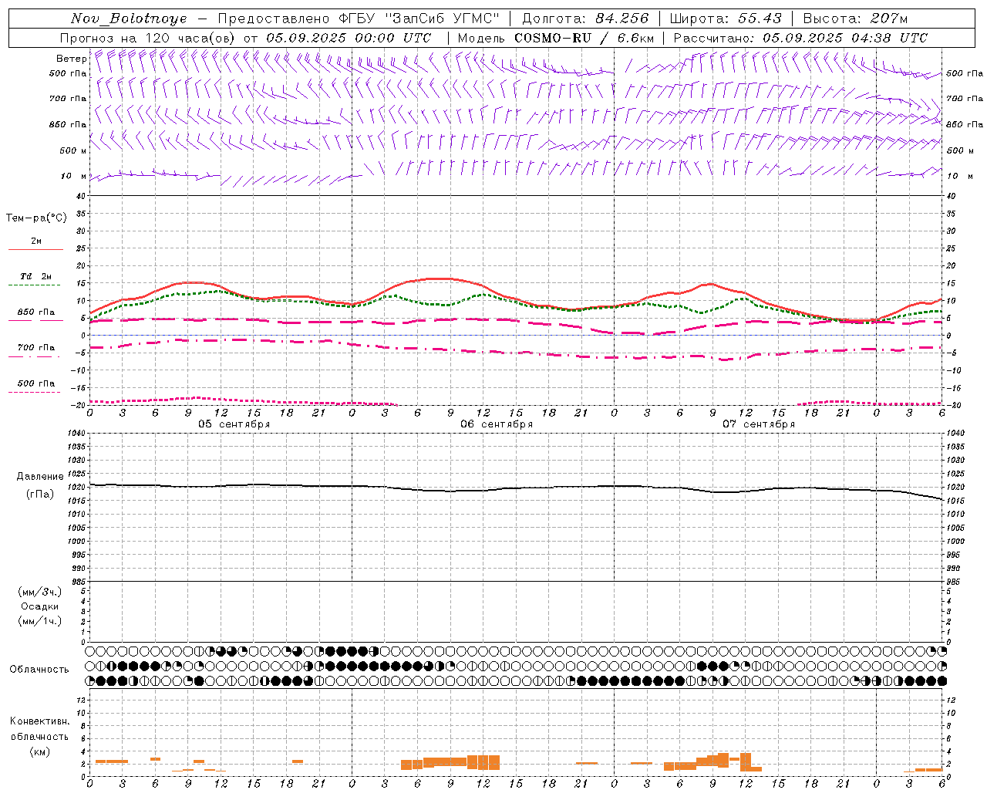Click the solid line sample under 2м legend
This screenshot has height=790, width=987.
(35, 250)
